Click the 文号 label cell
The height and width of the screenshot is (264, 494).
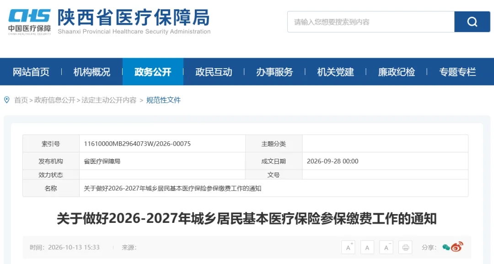pyautogui.click(x=274, y=175)
